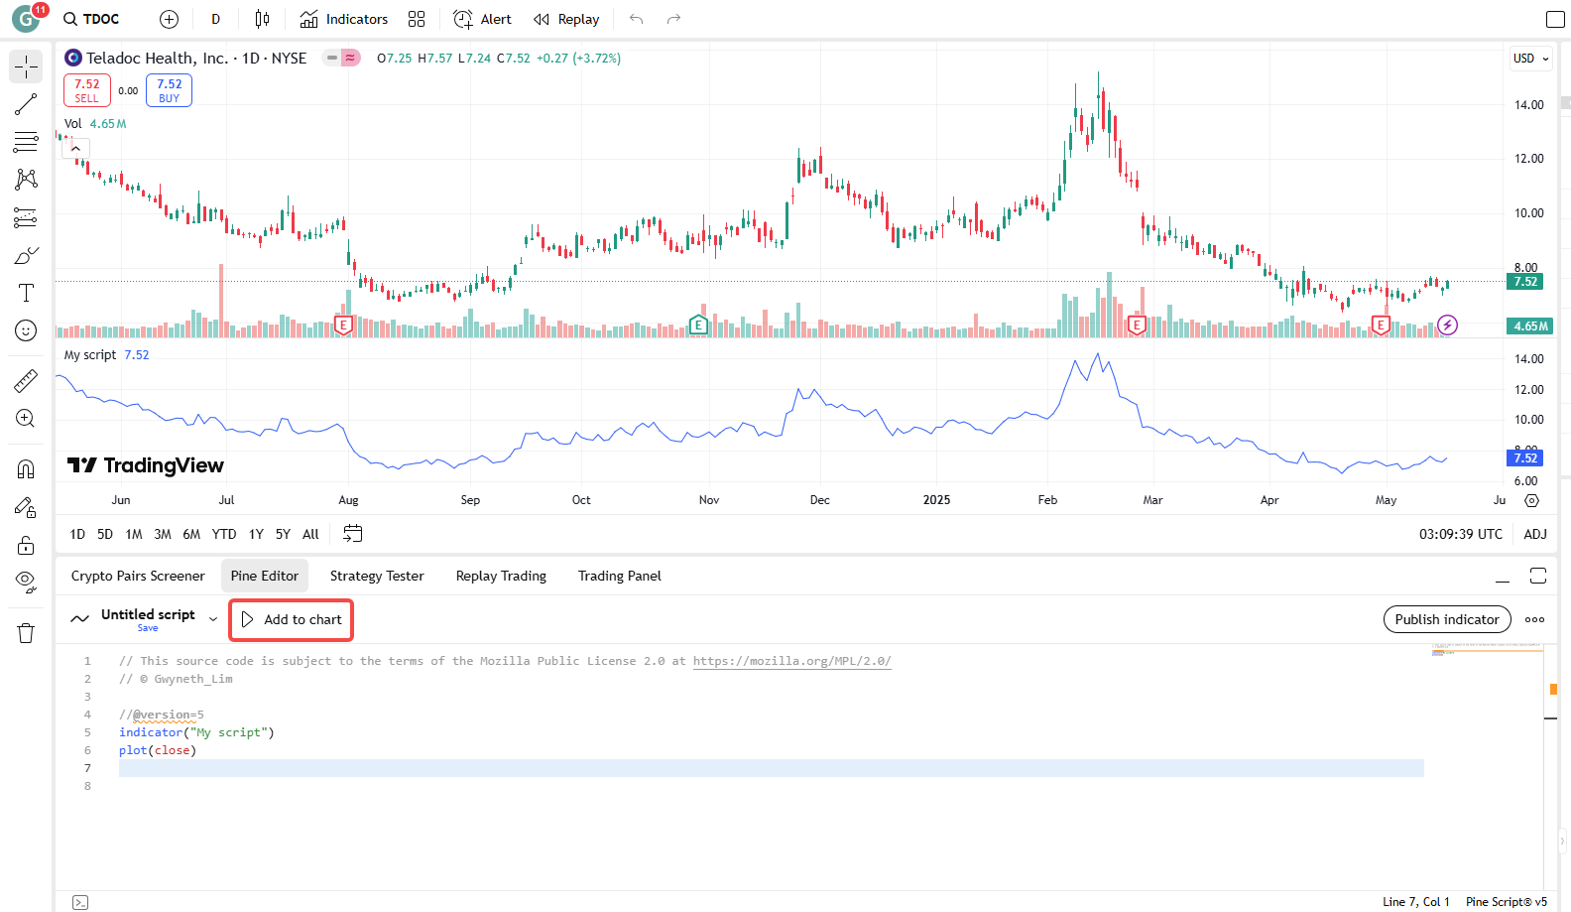Screen dimensions: 1571x912
Task: Expand the Untitled script dropdown arrow
Action: point(213,619)
